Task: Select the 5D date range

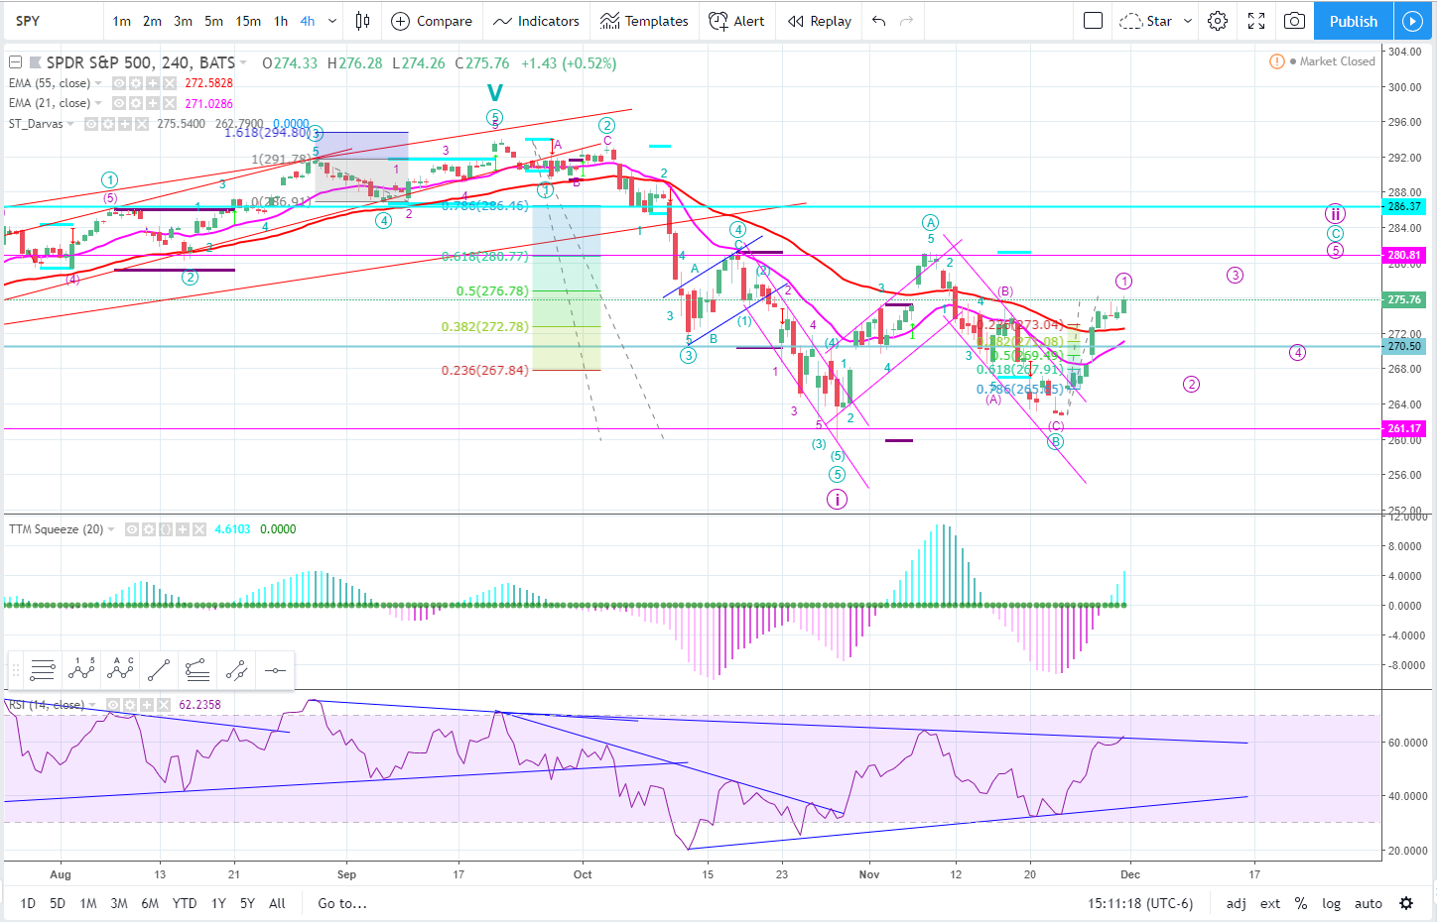Action: pyautogui.click(x=58, y=903)
